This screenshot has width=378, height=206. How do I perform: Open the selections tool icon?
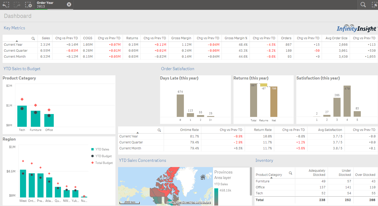[374, 4]
